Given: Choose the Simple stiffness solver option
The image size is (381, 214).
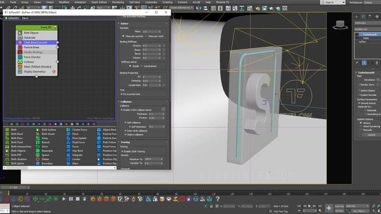Looking at the screenshot, I should tap(130, 66).
